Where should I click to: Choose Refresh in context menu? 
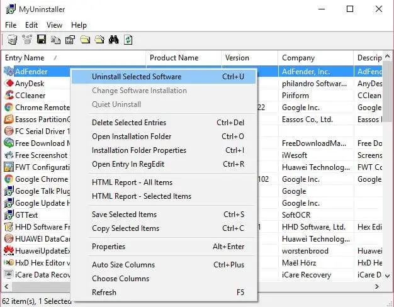(164, 293)
